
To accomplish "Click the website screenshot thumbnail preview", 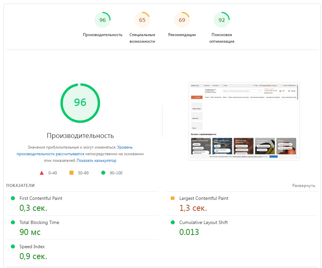I will 244,121.
